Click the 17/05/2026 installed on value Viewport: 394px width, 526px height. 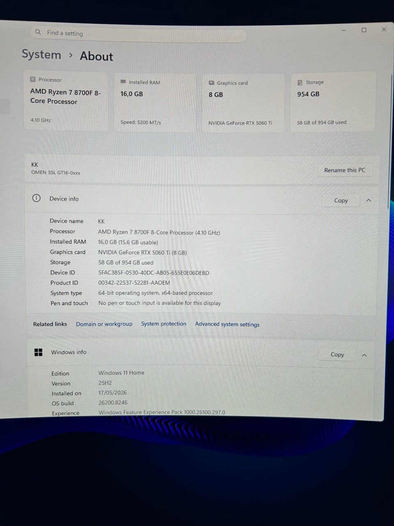(x=112, y=392)
